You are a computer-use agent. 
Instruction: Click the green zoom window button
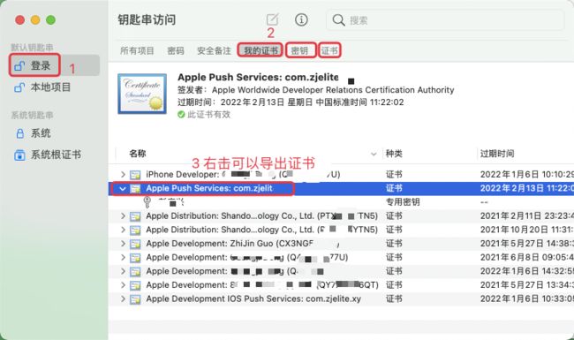(51, 19)
